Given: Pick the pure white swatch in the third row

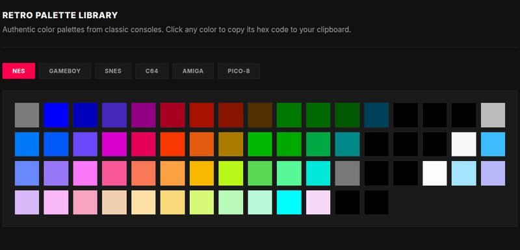Looking at the screenshot, I should click(x=435, y=173).
